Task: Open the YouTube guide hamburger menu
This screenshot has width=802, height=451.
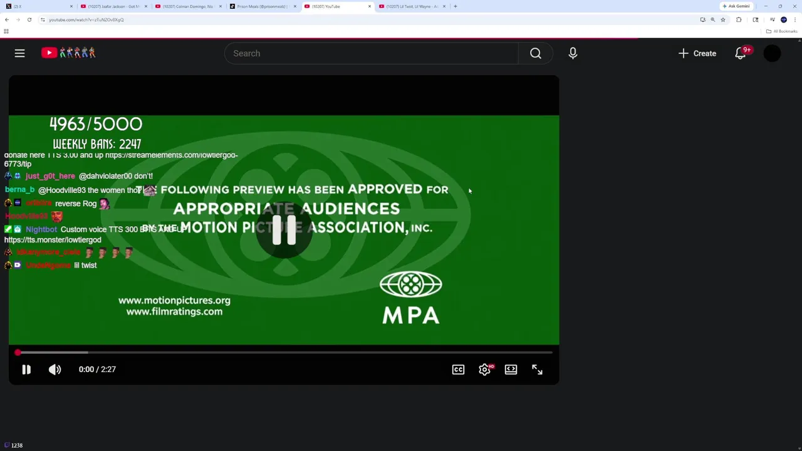Action: [x=19, y=53]
